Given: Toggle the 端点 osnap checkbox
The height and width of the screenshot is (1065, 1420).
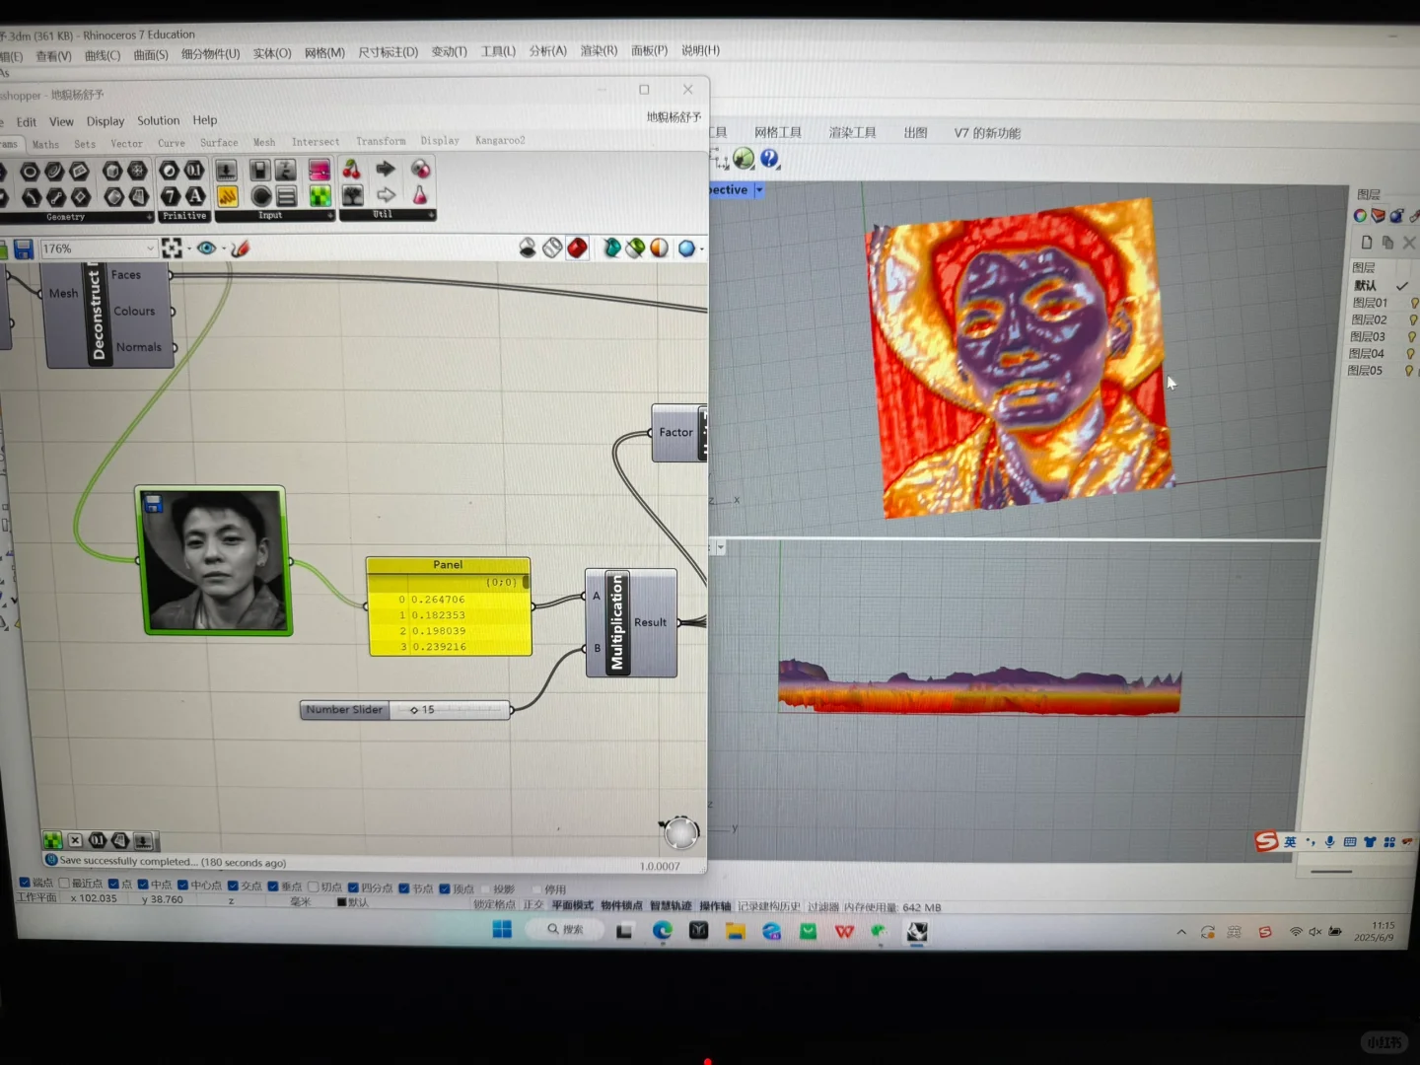Looking at the screenshot, I should point(25,883).
